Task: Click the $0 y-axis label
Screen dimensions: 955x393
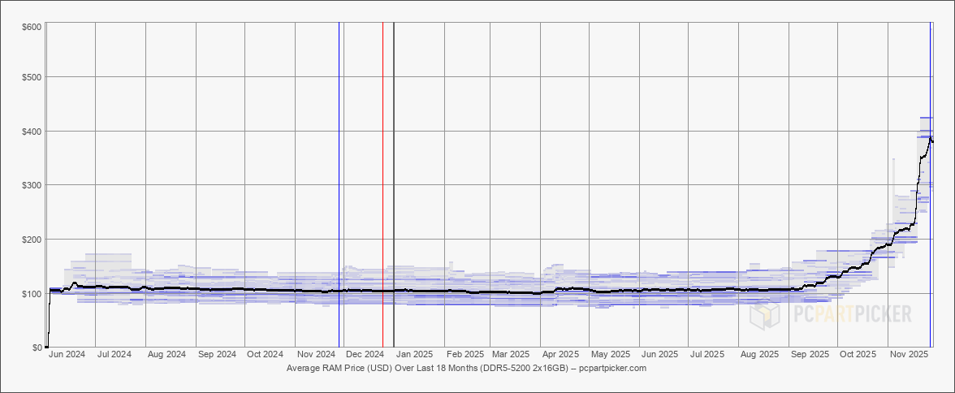Action: tap(37, 348)
